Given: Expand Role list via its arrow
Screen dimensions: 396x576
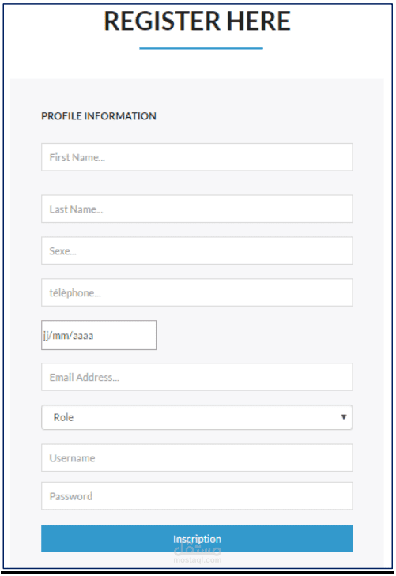Looking at the screenshot, I should [344, 417].
